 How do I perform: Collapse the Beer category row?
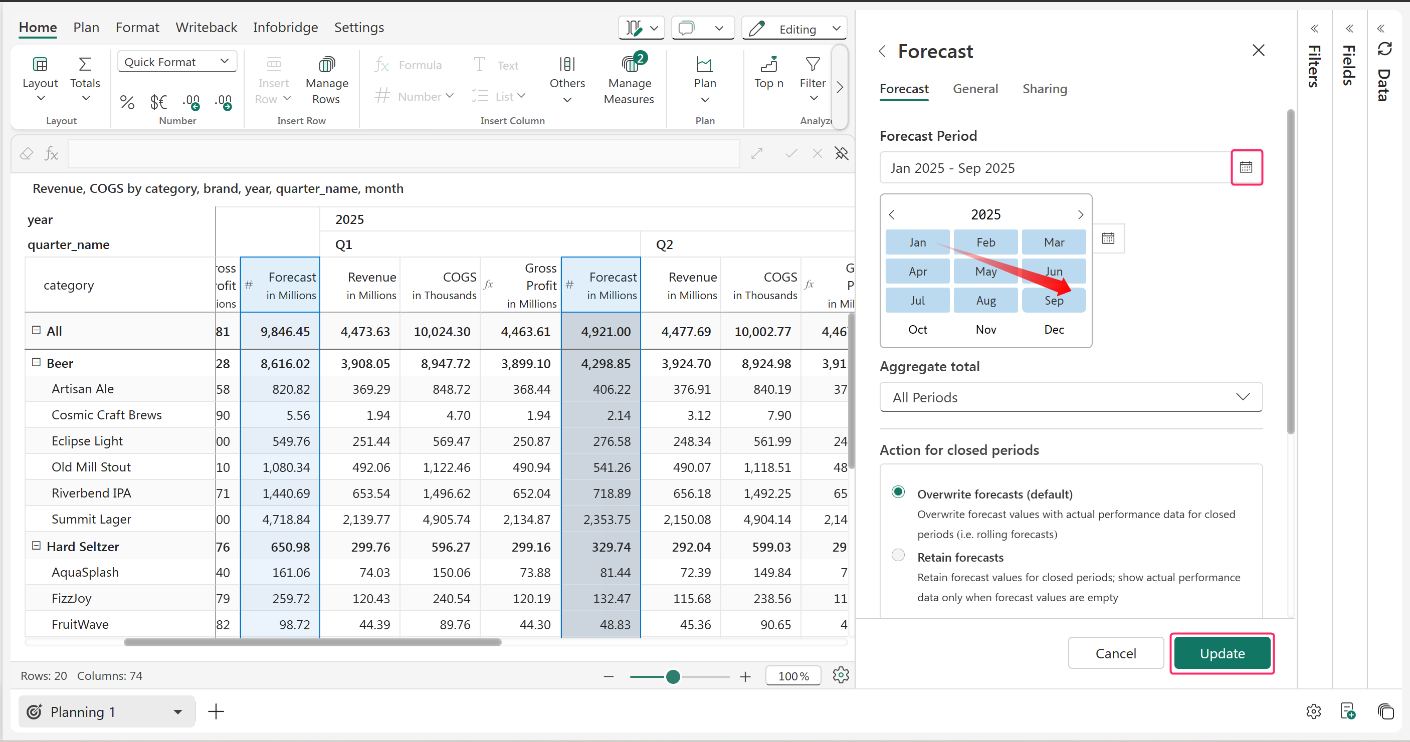click(36, 362)
